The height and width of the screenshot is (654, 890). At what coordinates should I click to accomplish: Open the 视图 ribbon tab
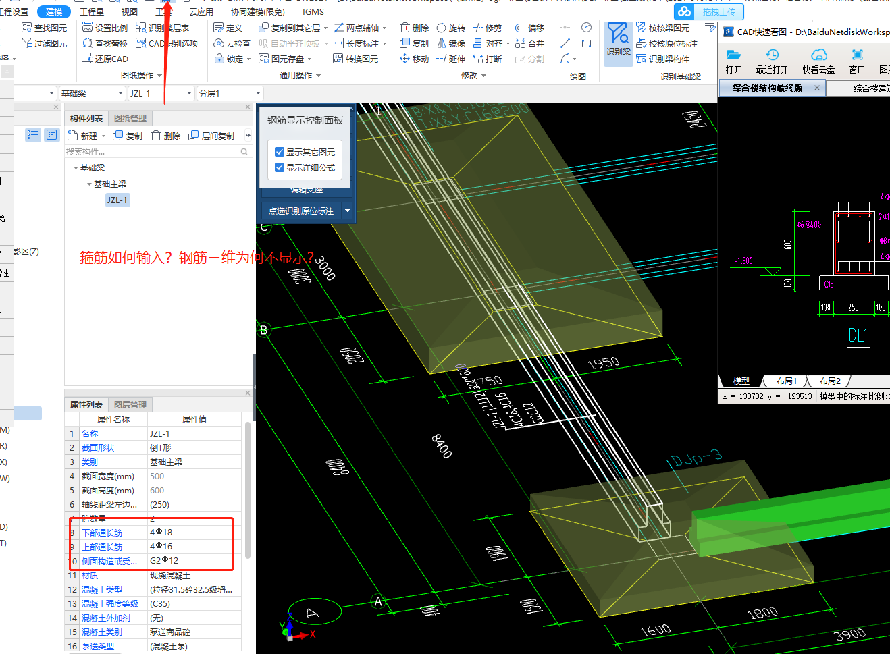click(x=129, y=11)
